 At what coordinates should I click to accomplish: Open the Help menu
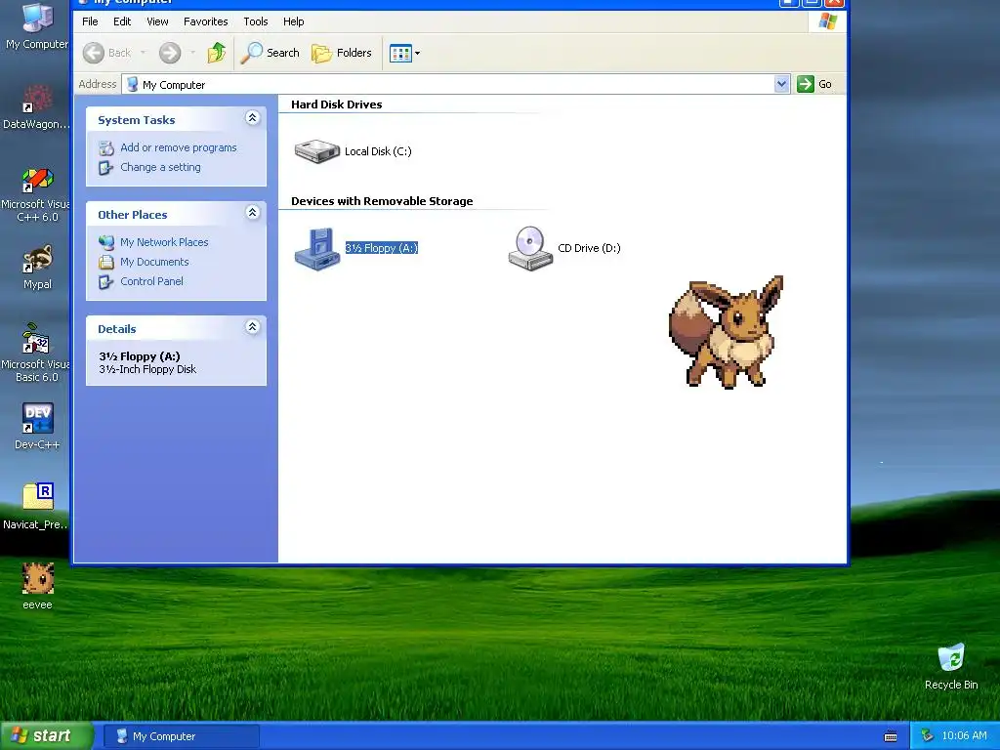click(293, 21)
